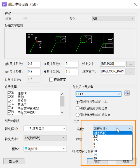Click the 取消 button
140x168 pixels.
click(126, 162)
